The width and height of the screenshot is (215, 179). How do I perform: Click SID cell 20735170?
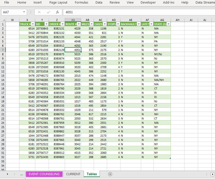[x=42, y=54]
